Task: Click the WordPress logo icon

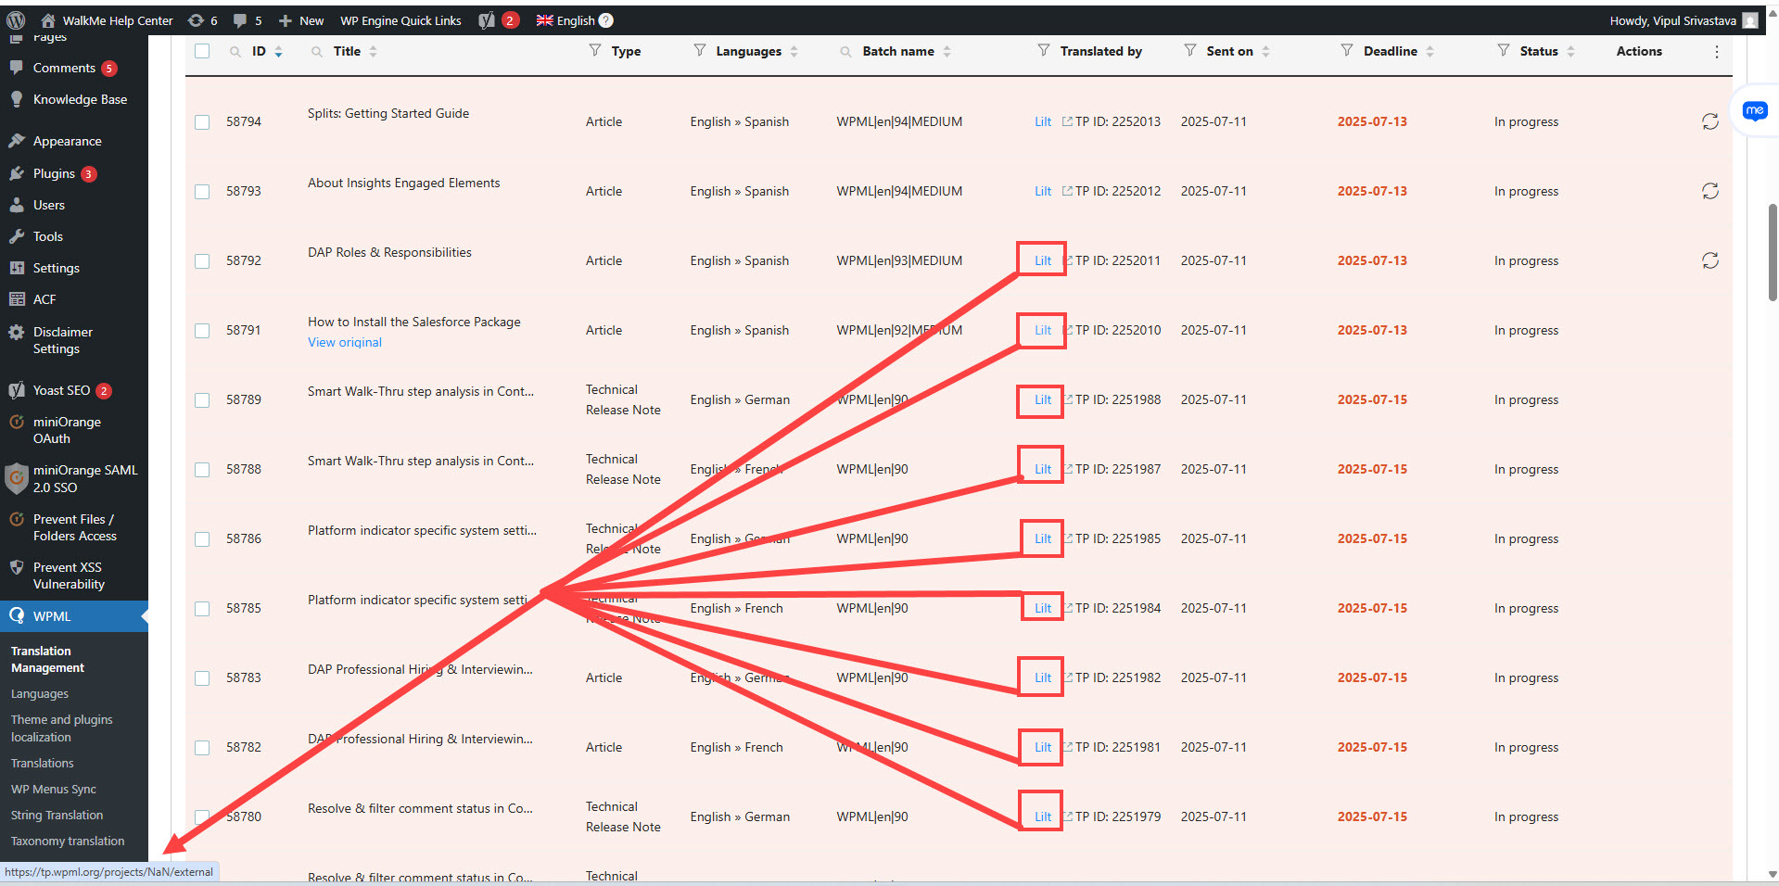Action: pos(16,20)
